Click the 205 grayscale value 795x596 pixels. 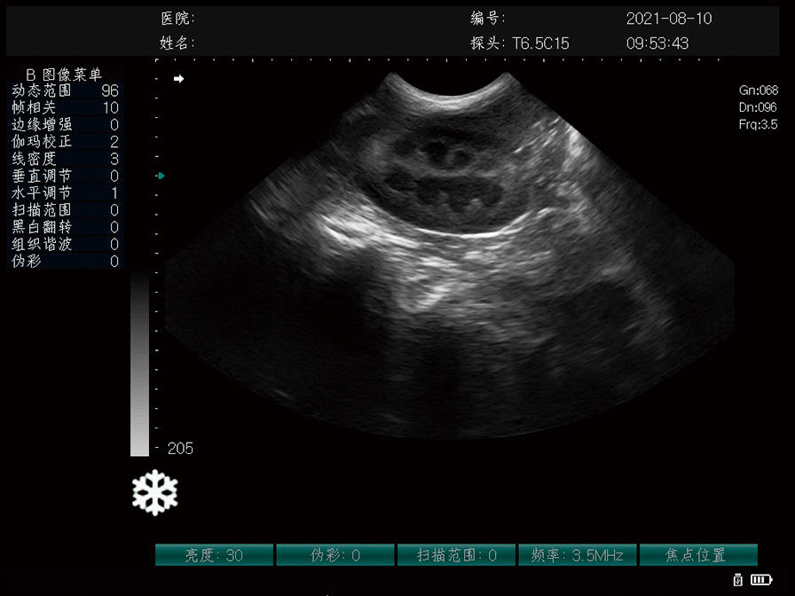click(180, 449)
